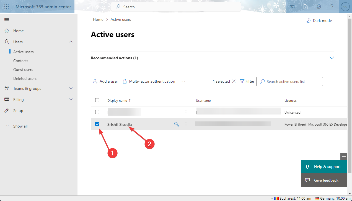Screen dimensions: 352x201
Task: Uncheck the Srishti Sisodia checkbox
Action: [x=97, y=124]
